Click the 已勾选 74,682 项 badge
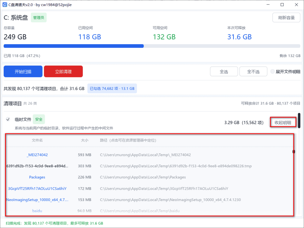Image resolution: width=304 pixels, height=228 pixels. coord(112,88)
